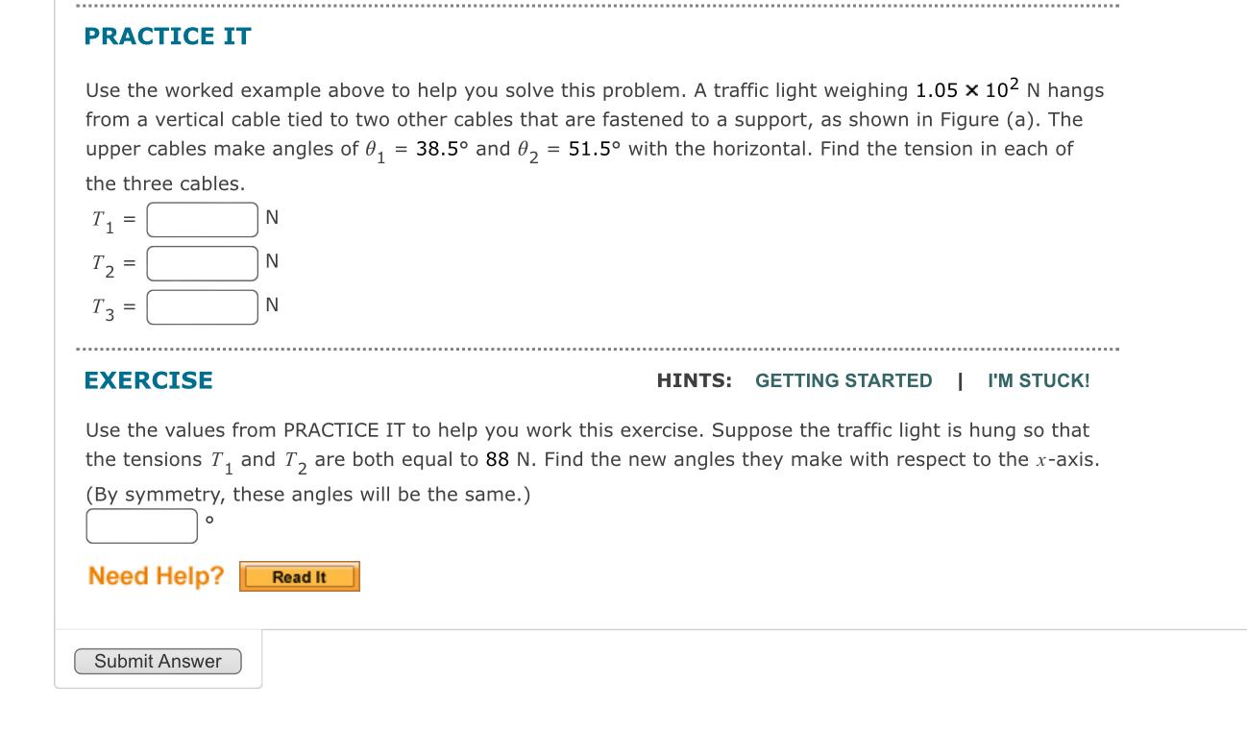1247x730 pixels.
Task: Click the T3 tension input box
Action: pyautogui.click(x=202, y=305)
